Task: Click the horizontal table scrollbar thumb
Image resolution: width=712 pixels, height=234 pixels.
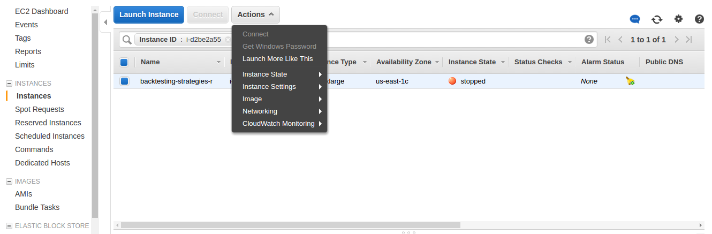Action: coord(291,225)
